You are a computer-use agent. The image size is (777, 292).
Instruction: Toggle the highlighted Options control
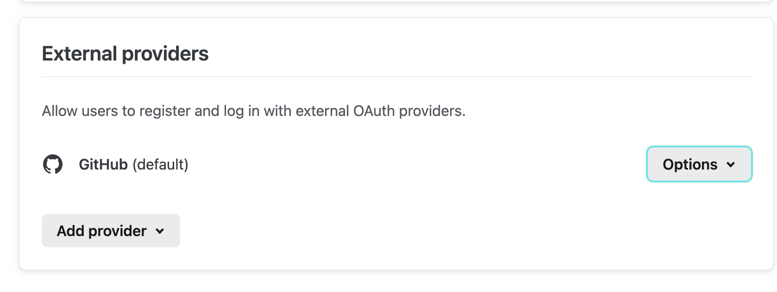pyautogui.click(x=699, y=164)
